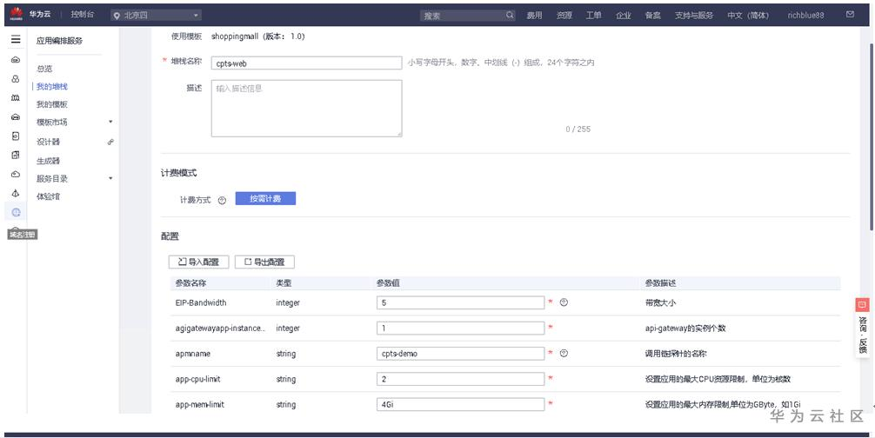
Task: Click the 华为云 brand link
Action: 40,14
